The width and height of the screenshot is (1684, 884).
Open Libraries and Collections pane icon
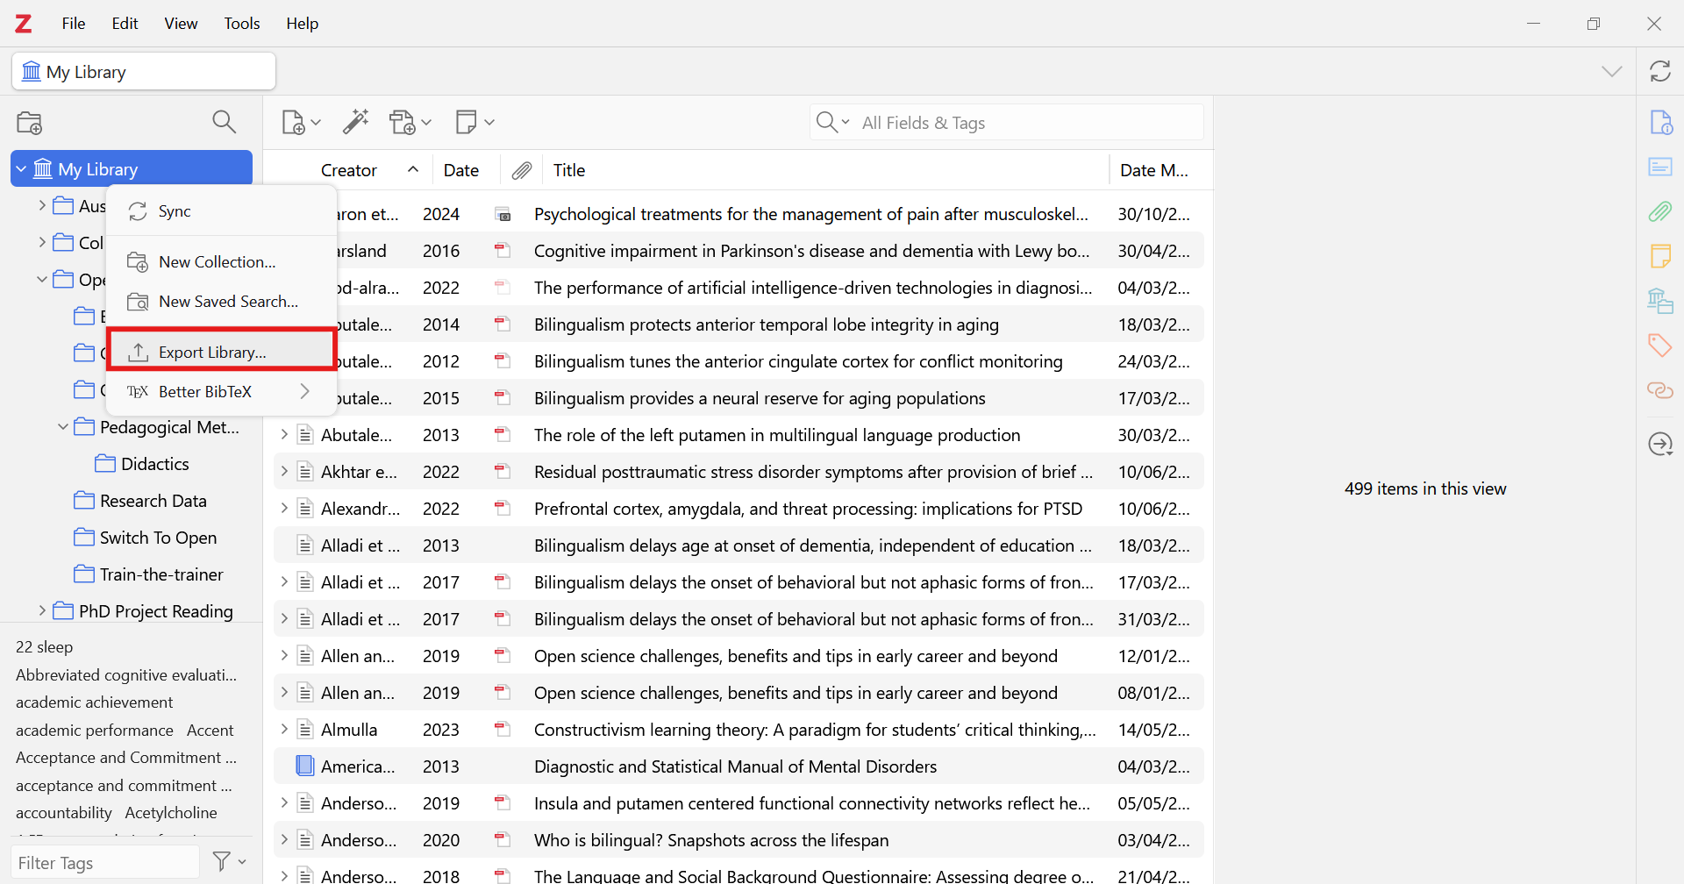point(1660,301)
